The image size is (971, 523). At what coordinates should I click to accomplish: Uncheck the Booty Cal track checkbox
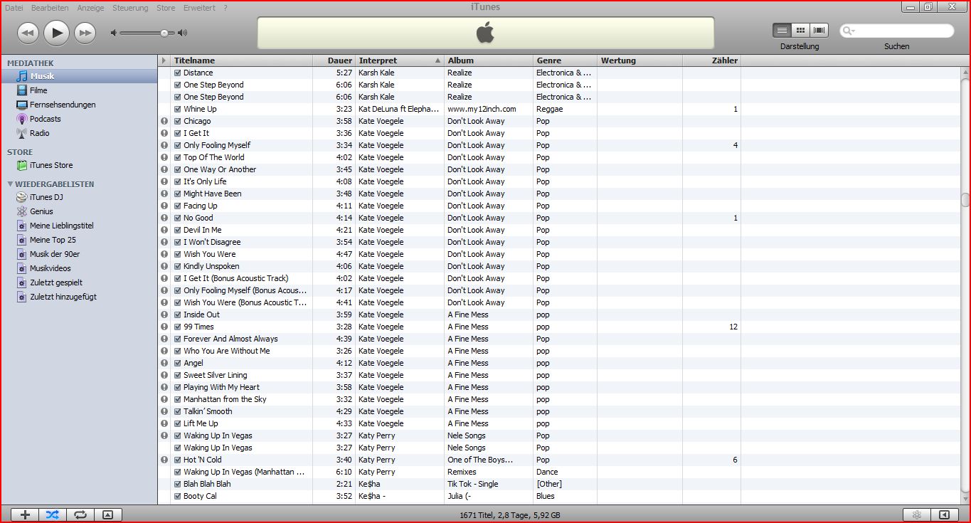(178, 496)
